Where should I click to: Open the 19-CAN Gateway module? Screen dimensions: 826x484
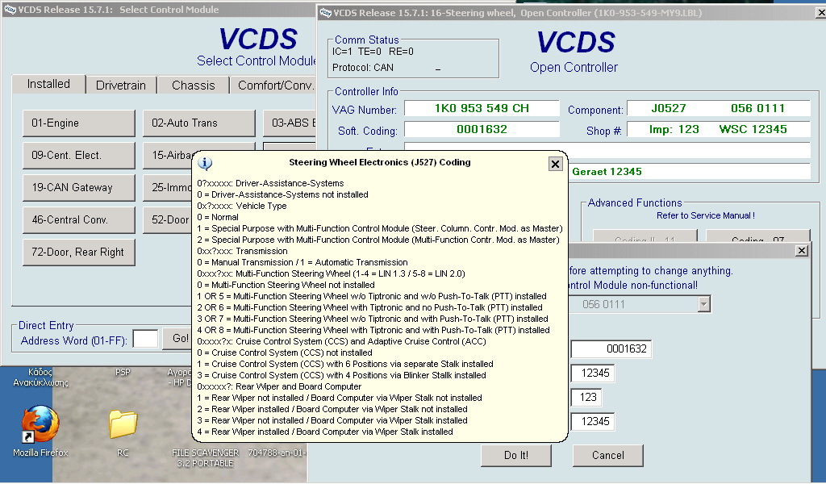coord(79,187)
